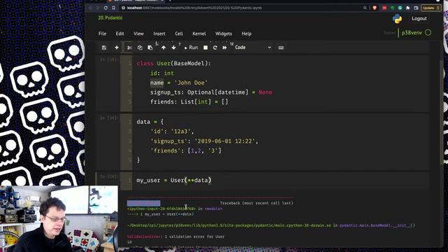Click the red extension icon in browser toolbar

[x=384, y=8]
